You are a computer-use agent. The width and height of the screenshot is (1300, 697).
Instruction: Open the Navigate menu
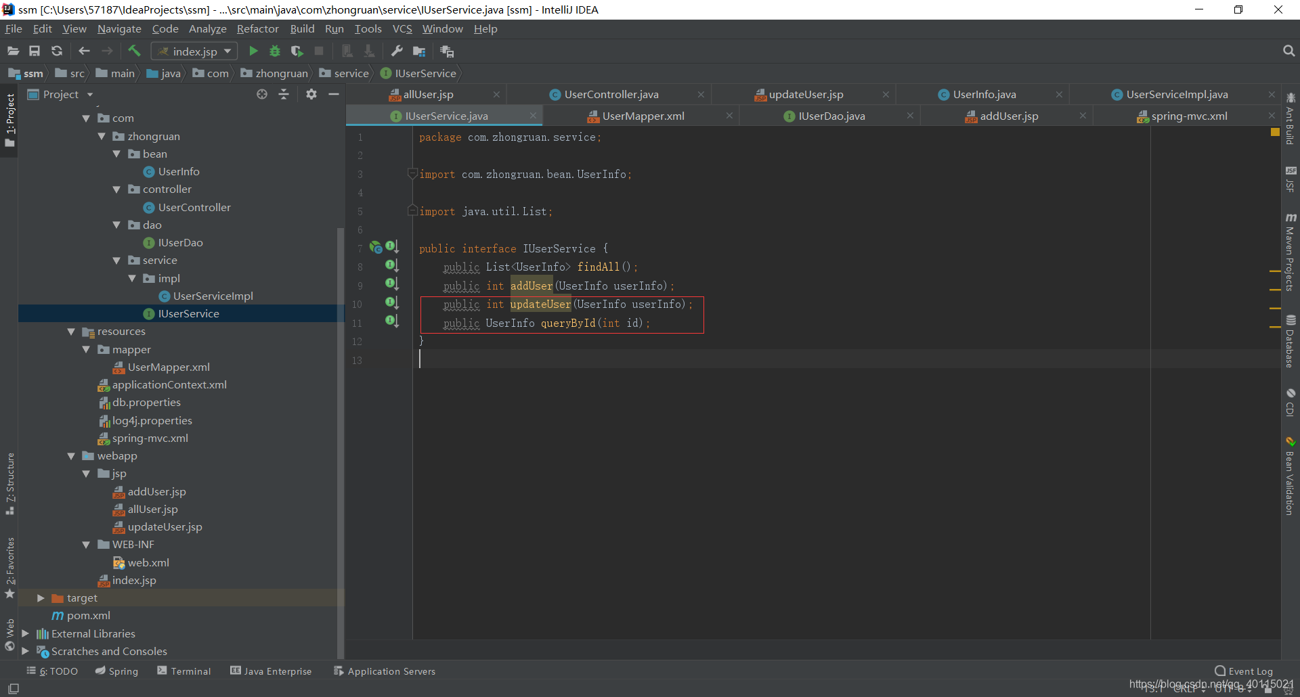tap(119, 28)
